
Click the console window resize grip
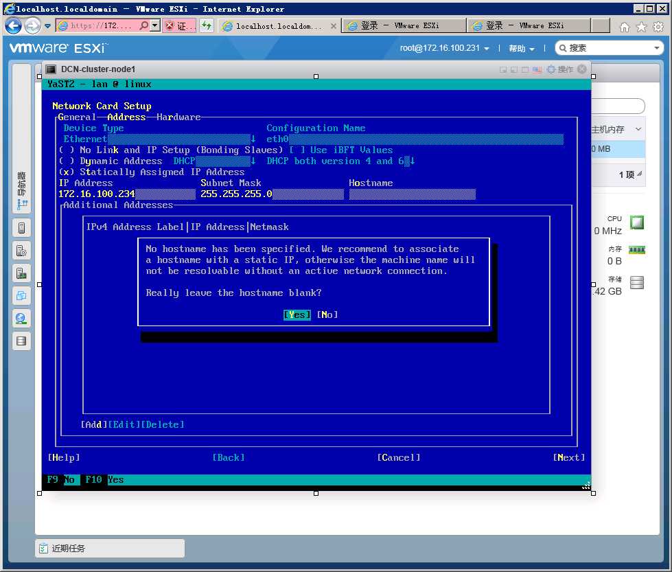[x=586, y=485]
